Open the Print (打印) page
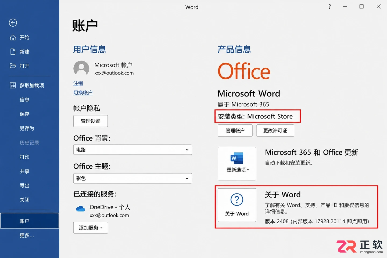Image resolution: width=387 pixels, height=258 pixels. pyautogui.click(x=24, y=157)
